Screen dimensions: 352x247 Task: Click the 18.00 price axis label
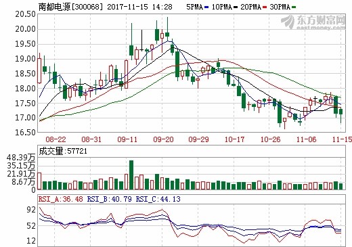tap(26, 89)
